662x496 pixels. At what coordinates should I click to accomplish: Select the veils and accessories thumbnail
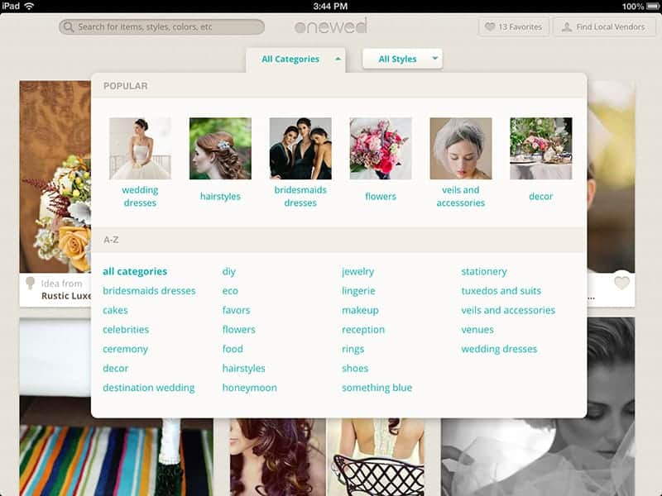461,149
